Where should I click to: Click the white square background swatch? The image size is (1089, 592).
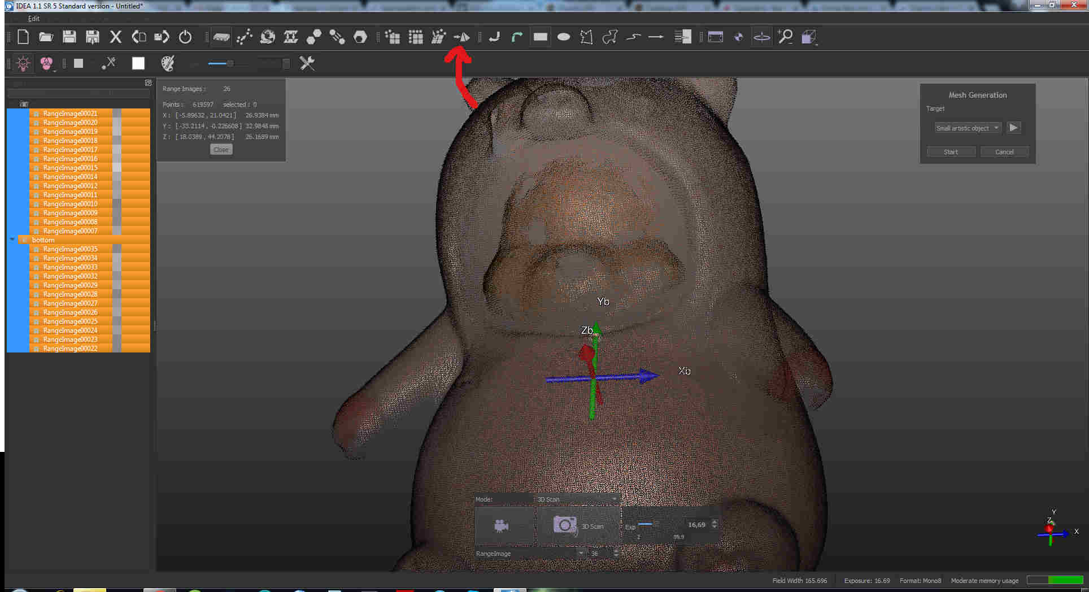point(138,63)
